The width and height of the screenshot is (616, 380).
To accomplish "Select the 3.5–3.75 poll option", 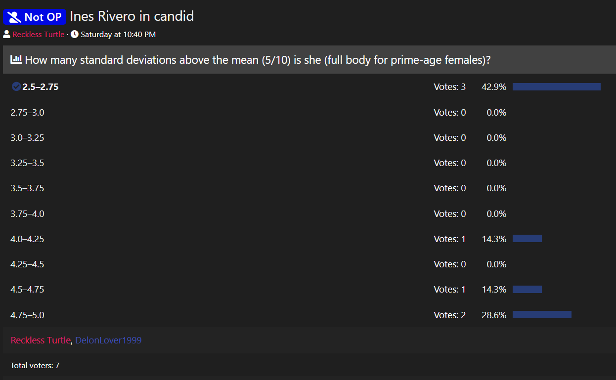I will (x=27, y=188).
